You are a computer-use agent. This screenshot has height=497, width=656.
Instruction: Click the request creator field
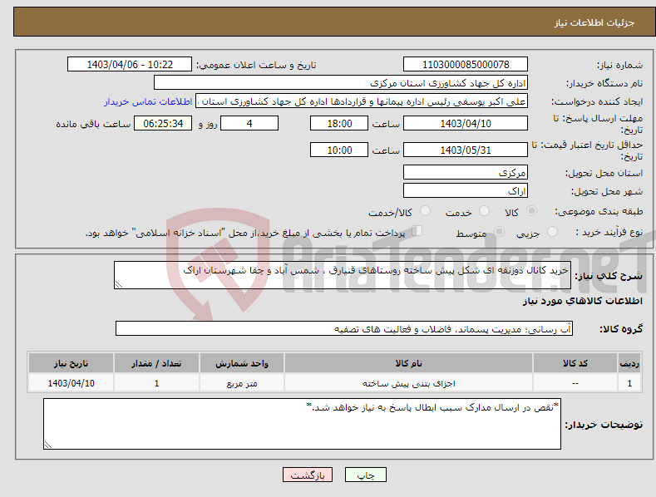[362, 101]
